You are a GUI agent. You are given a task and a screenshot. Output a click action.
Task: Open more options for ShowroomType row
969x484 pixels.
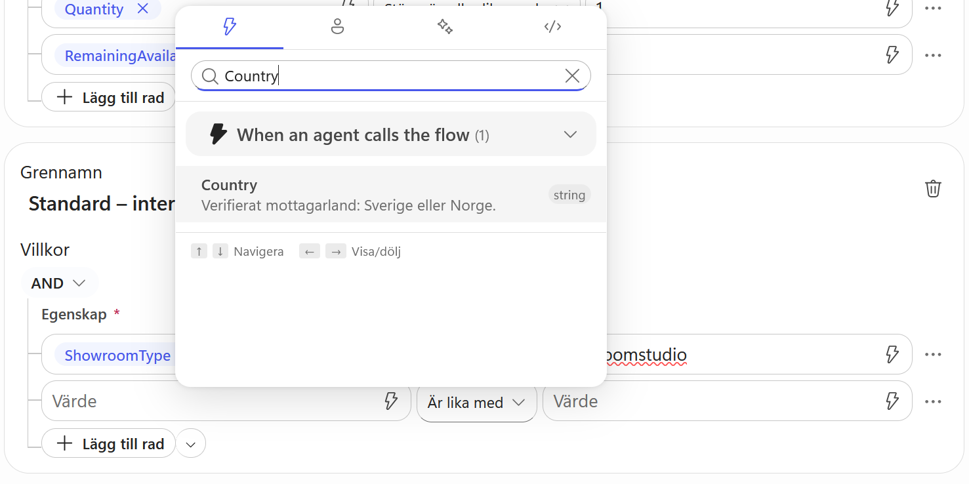coord(933,354)
